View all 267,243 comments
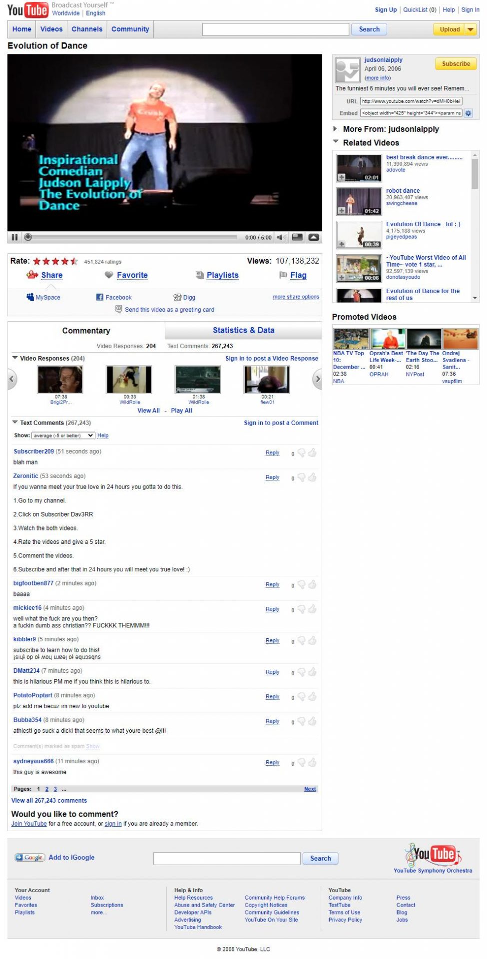The height and width of the screenshot is (959, 487). [x=49, y=801]
